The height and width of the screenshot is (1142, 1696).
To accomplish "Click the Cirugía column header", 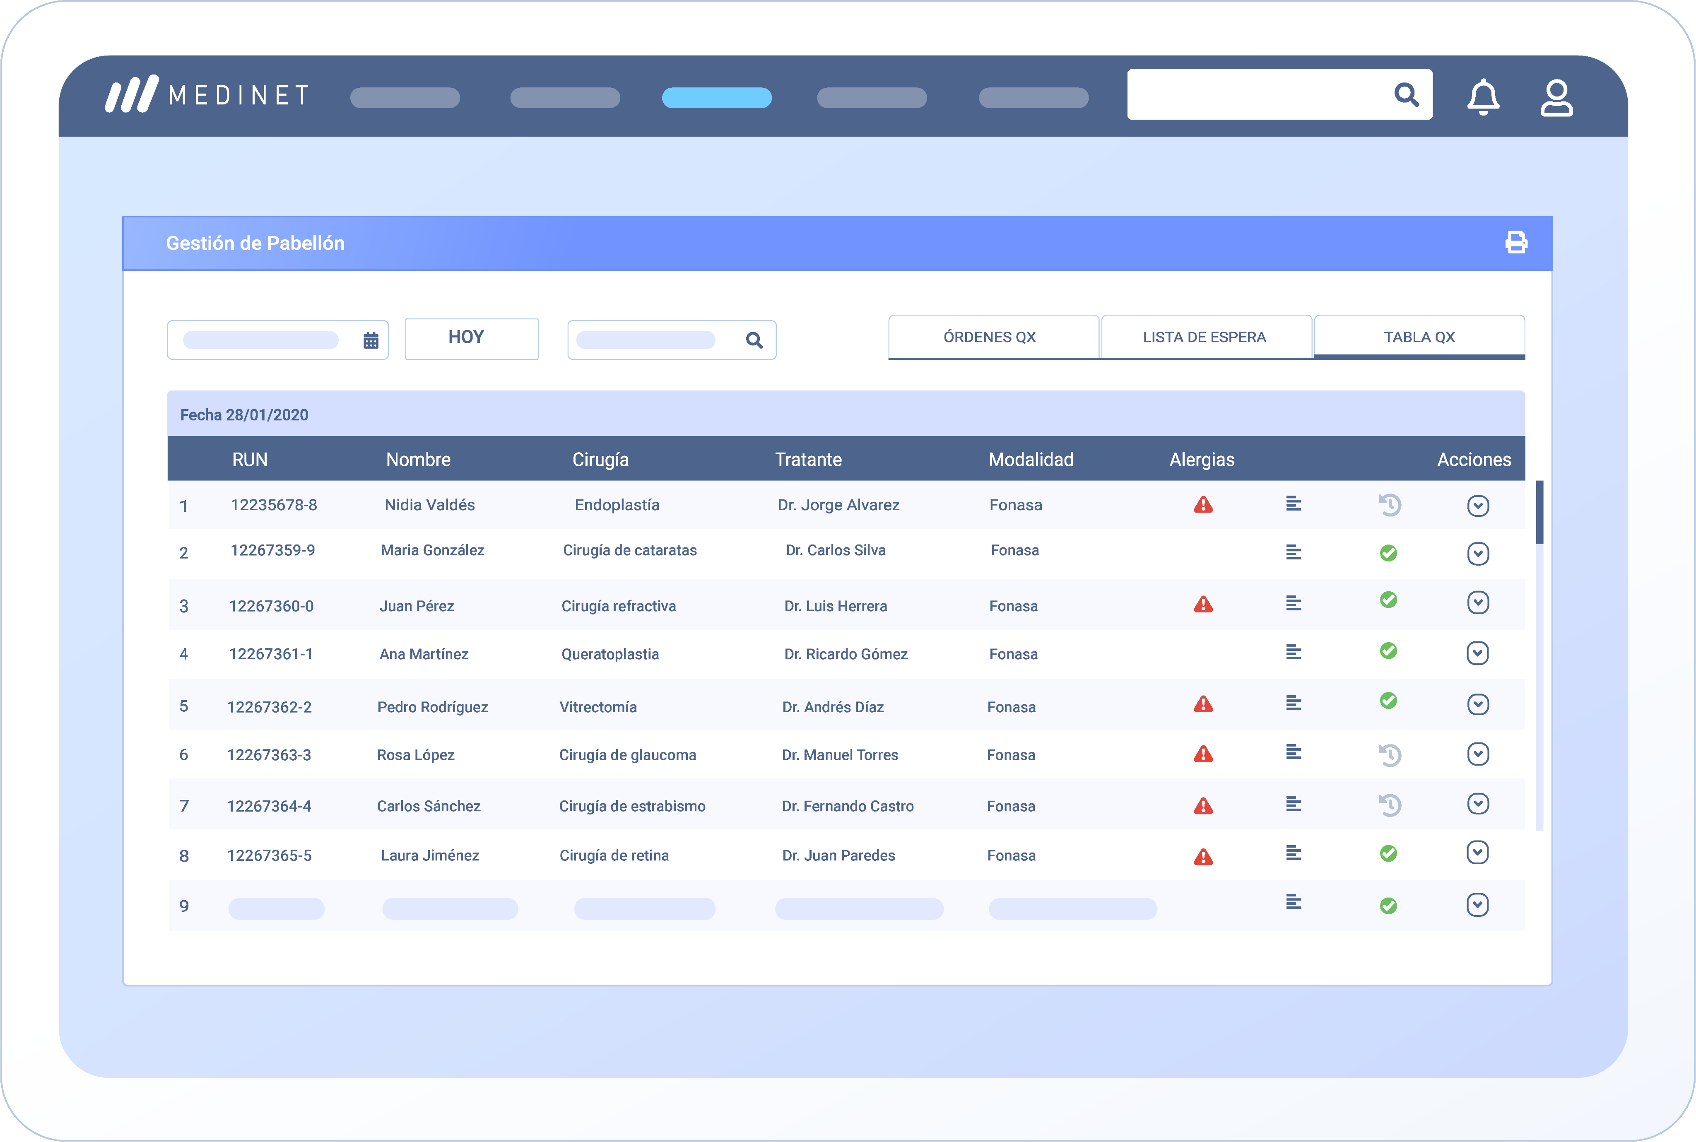I will [600, 460].
